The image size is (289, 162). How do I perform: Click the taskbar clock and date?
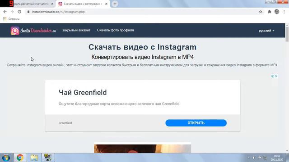277,158
